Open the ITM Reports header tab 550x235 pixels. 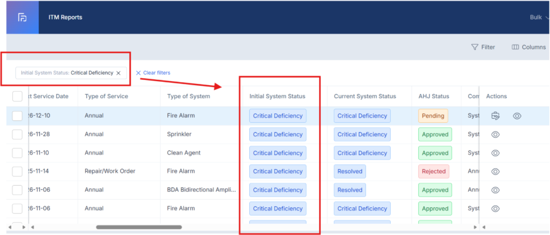65,18
